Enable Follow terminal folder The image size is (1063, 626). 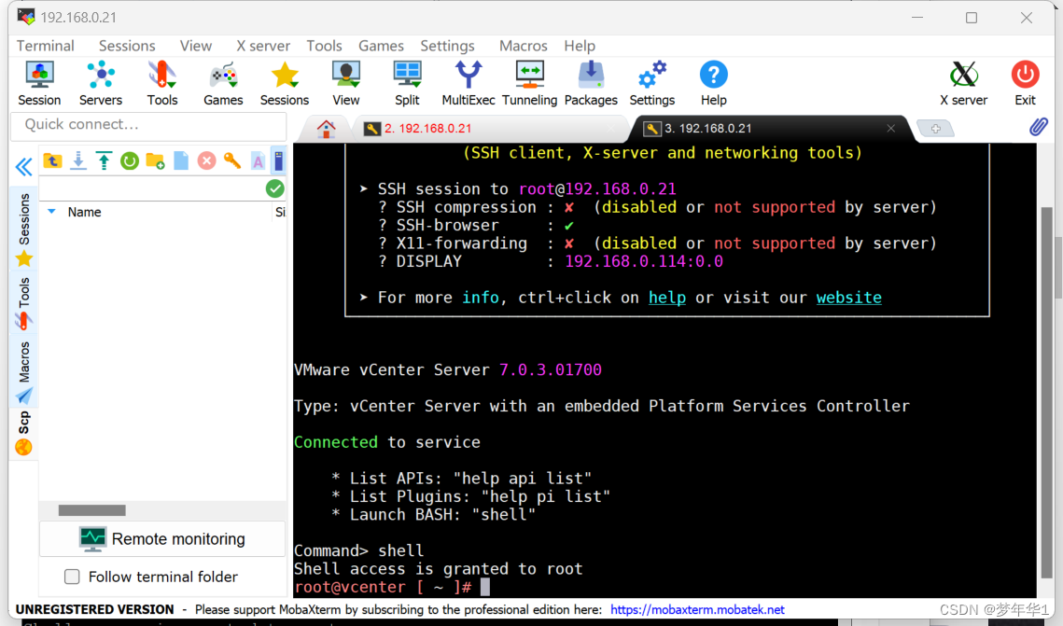[x=72, y=577]
